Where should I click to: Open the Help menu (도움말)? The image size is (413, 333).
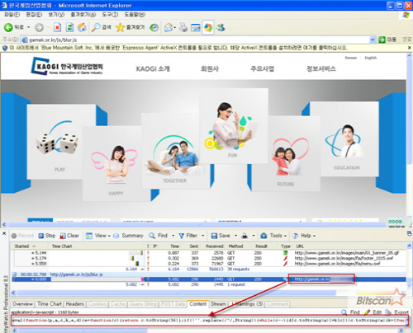(135, 14)
